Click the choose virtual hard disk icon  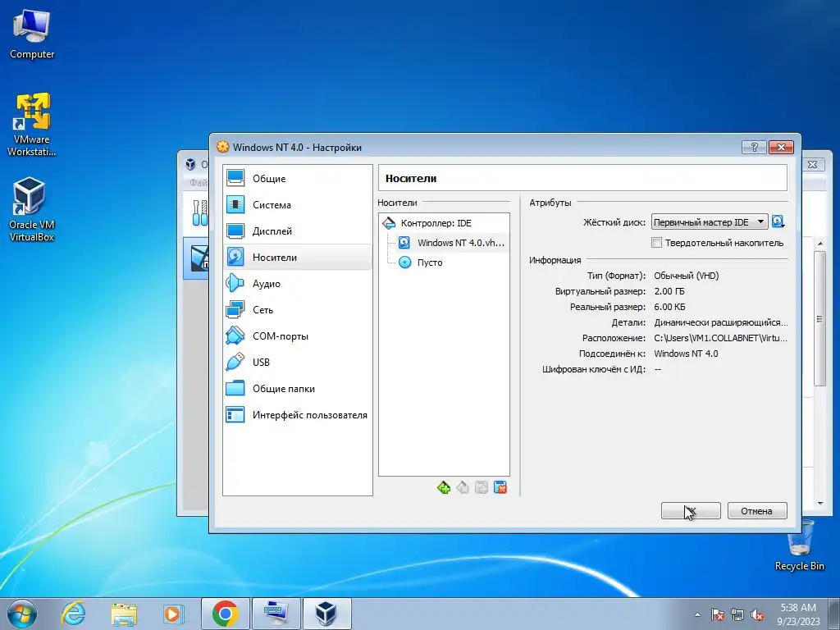(x=778, y=221)
